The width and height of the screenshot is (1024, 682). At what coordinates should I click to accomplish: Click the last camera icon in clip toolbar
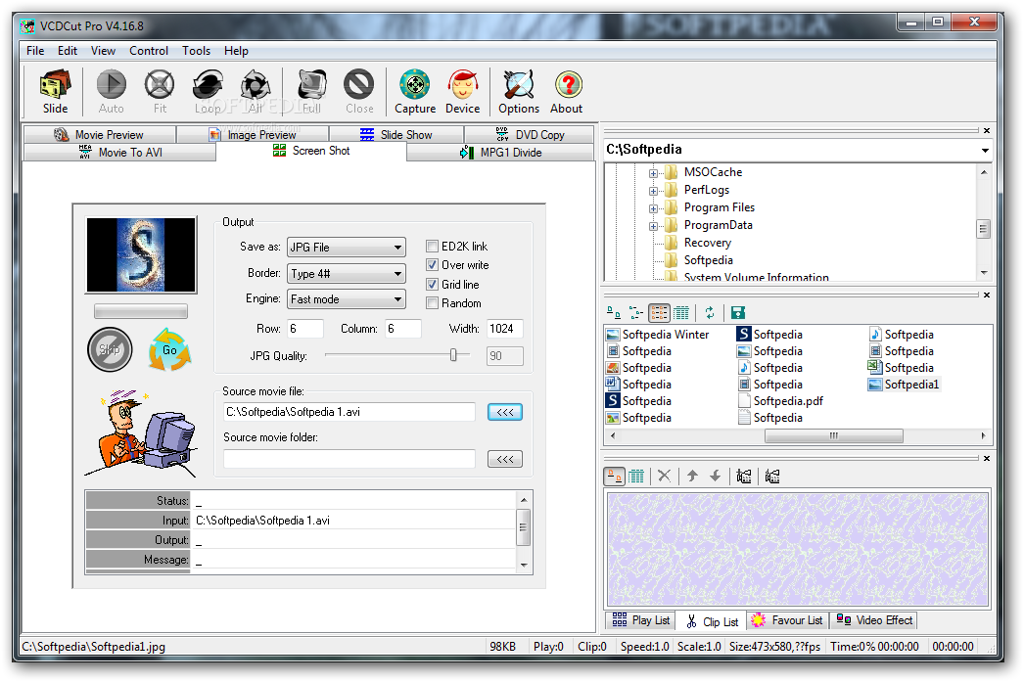pyautogui.click(x=772, y=477)
